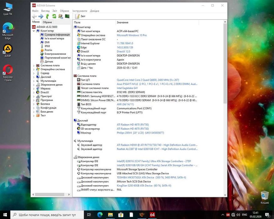Open the DirectX 12.0 link

click(x=124, y=52)
